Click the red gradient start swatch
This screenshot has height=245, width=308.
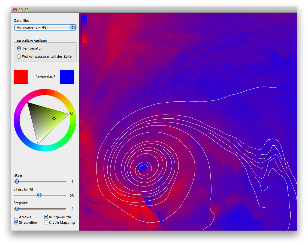click(21, 77)
